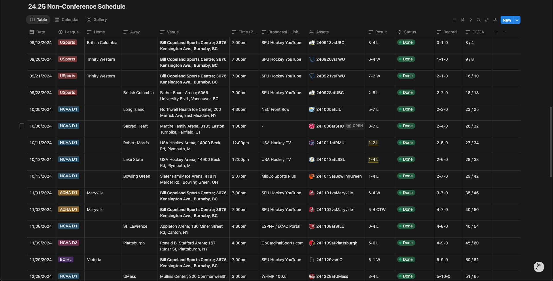Open the Home column header menu
Image resolution: width=553 pixels, height=281 pixels.
(x=103, y=32)
